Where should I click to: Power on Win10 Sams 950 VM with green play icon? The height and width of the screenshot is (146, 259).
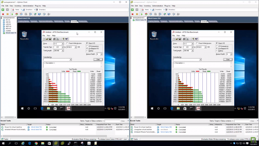(142, 14)
